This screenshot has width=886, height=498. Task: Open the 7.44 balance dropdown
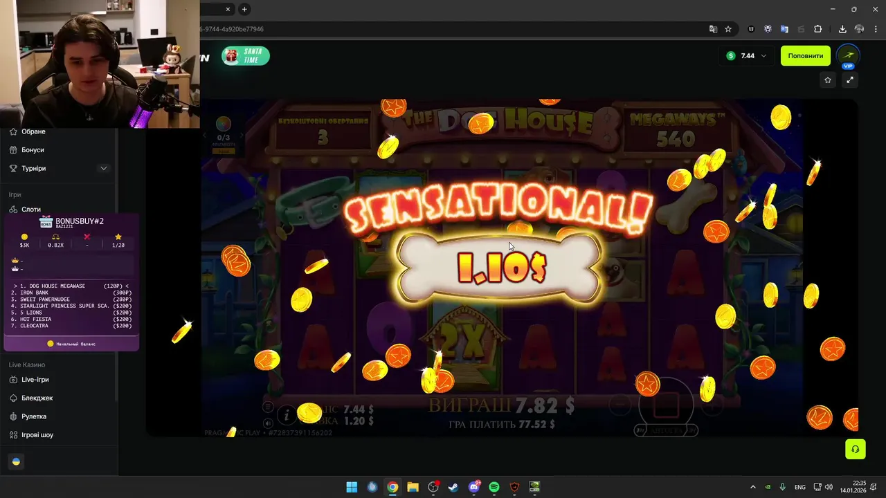click(747, 56)
